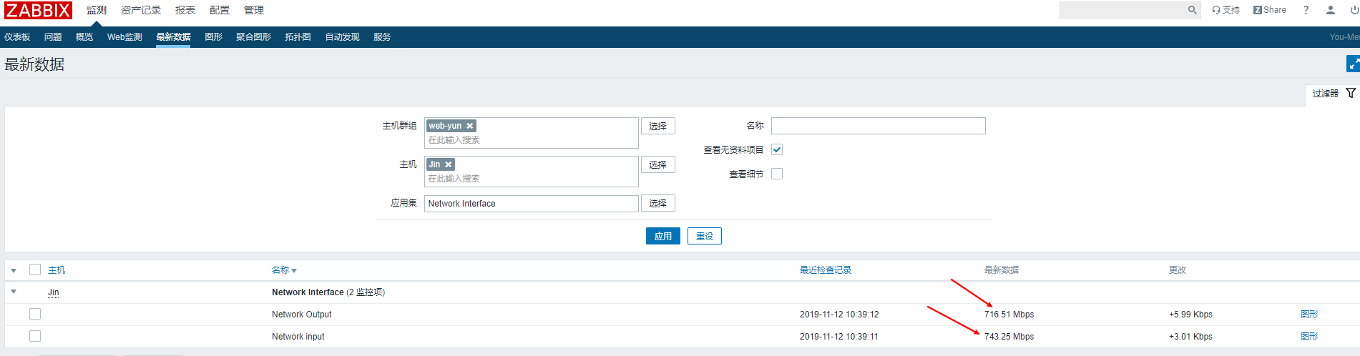Click the search magnifier icon
The width and height of the screenshot is (1360, 356).
1192,10
